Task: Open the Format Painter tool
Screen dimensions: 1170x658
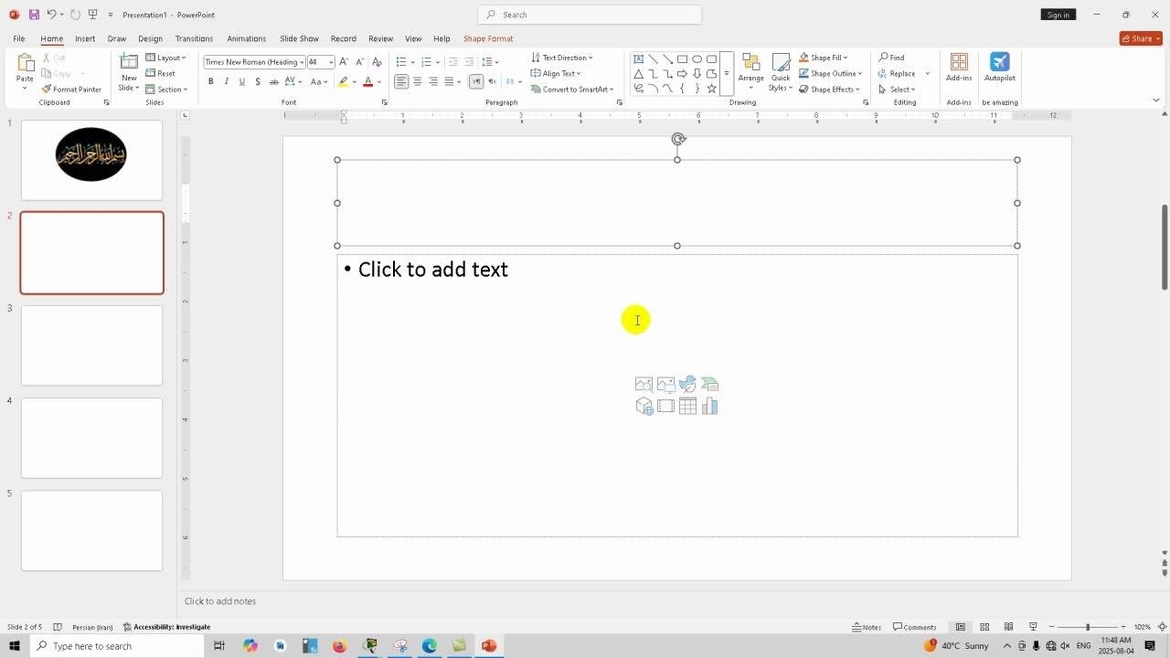Action: (x=71, y=90)
